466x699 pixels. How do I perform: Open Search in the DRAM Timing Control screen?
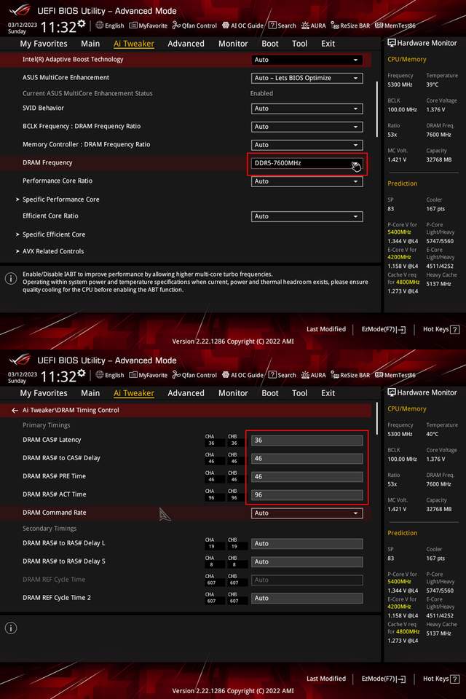tap(282, 375)
